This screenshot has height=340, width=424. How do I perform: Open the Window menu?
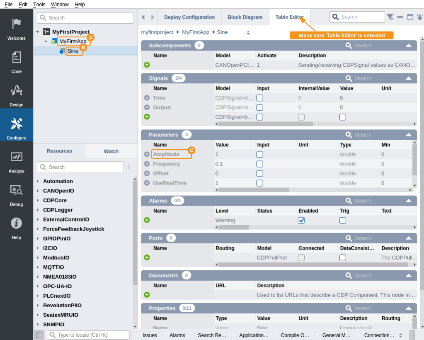click(x=60, y=4)
